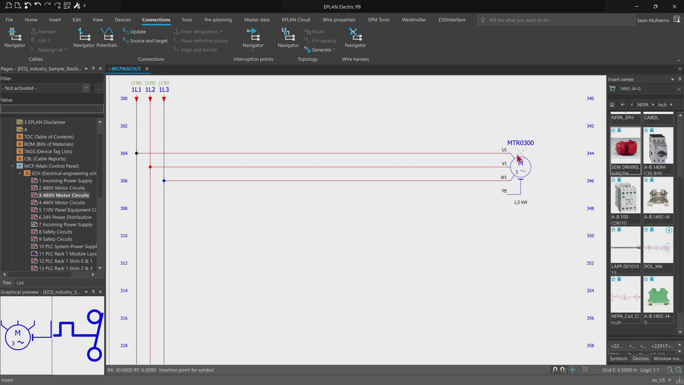Toggle favorite star on SEW.DRN90L motor

coord(613,130)
